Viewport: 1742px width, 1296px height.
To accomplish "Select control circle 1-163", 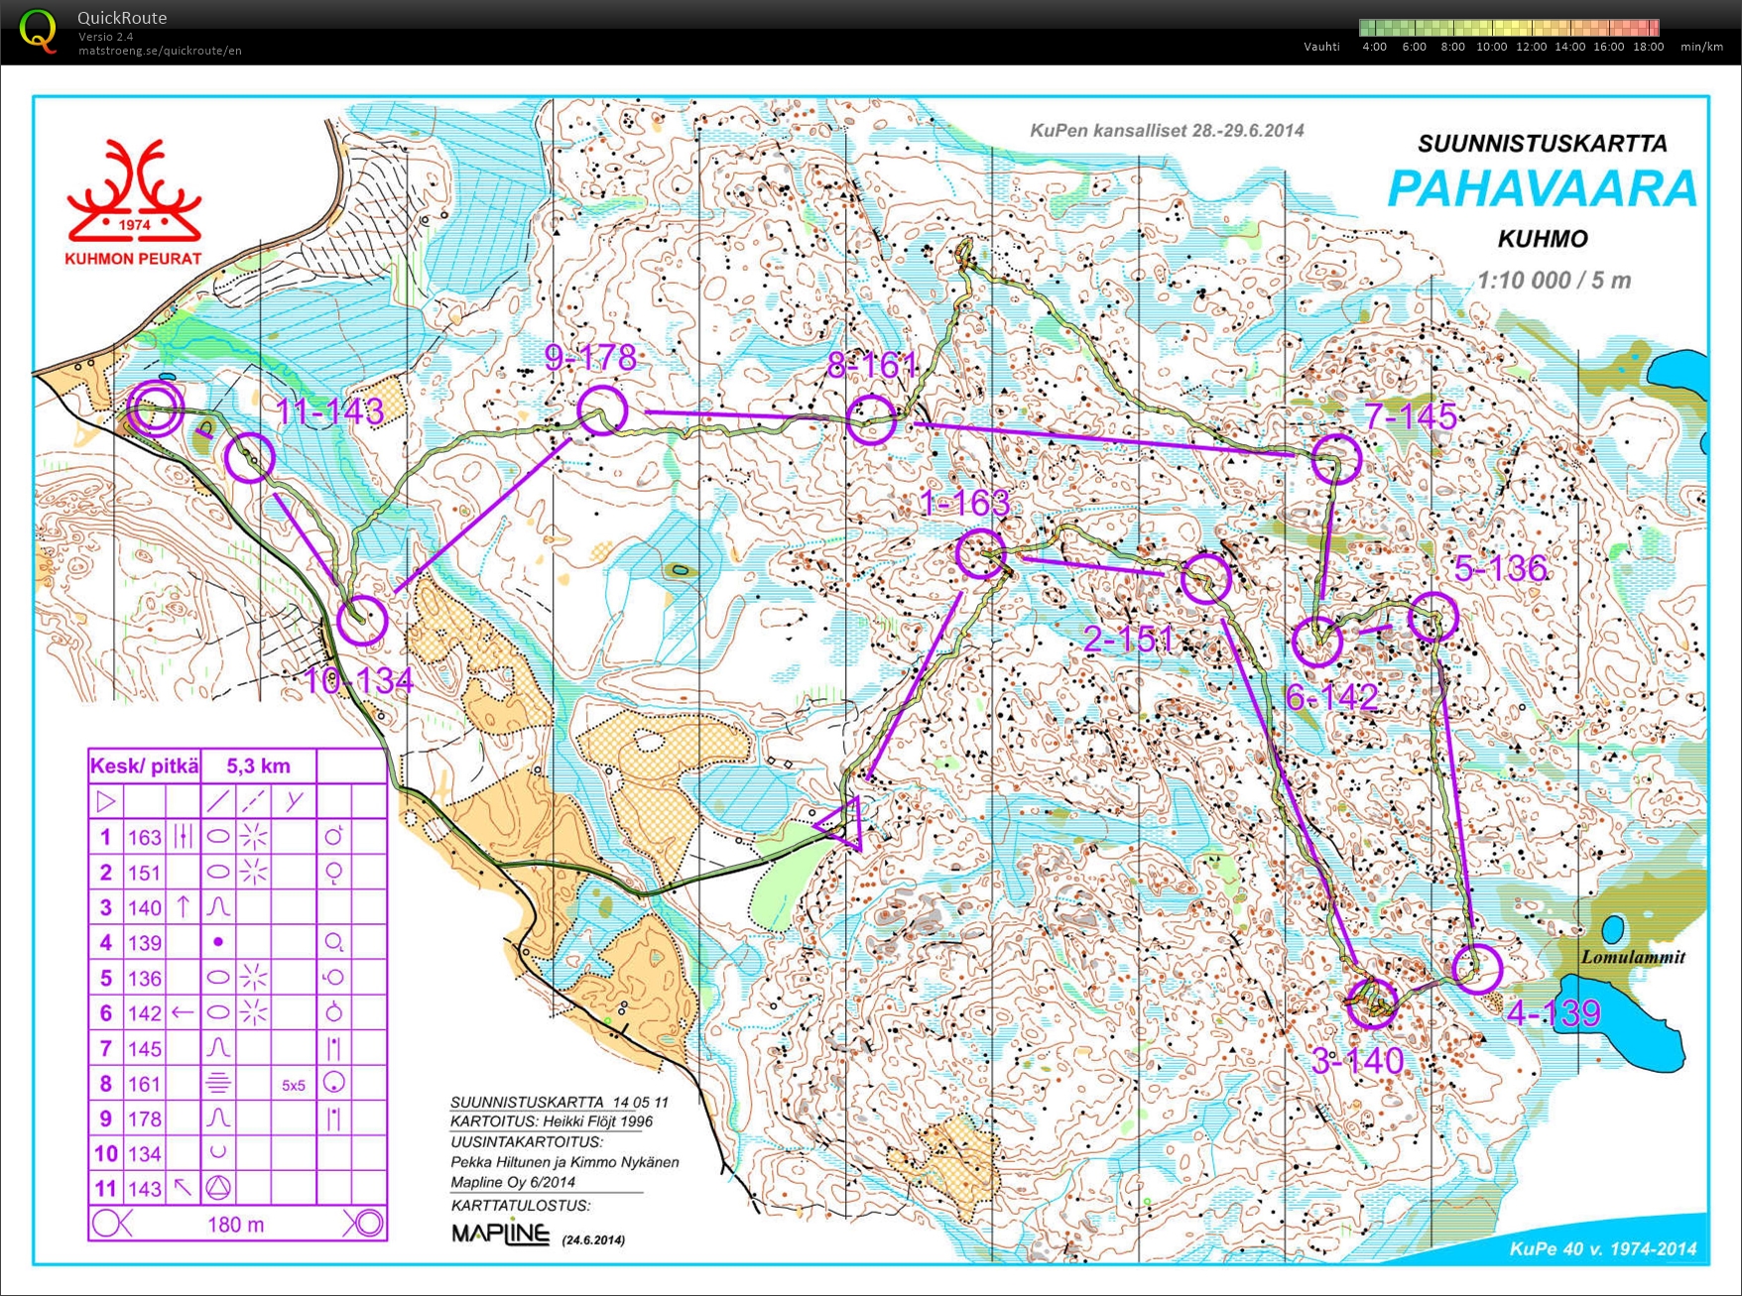I will click(x=980, y=553).
